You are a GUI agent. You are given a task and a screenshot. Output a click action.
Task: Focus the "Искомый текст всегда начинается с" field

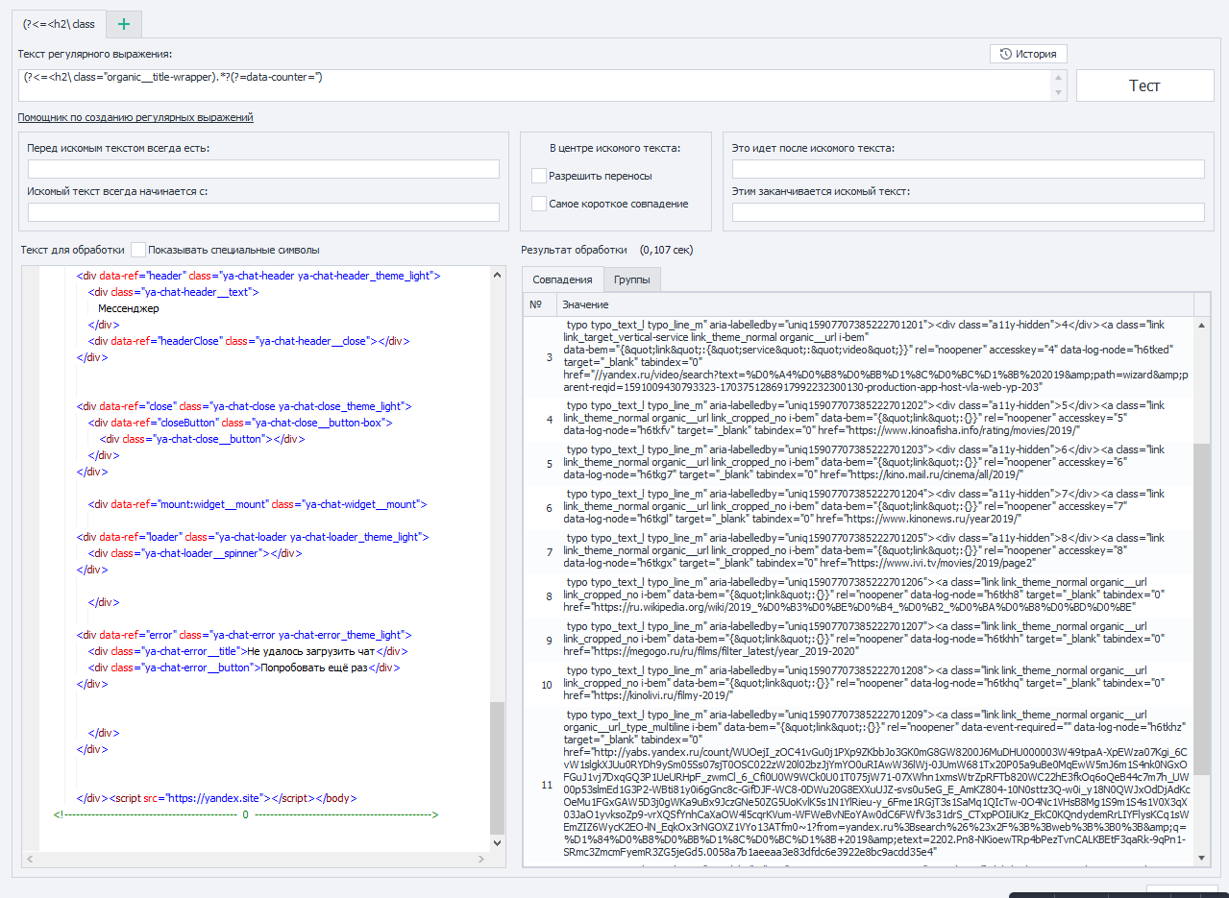263,212
